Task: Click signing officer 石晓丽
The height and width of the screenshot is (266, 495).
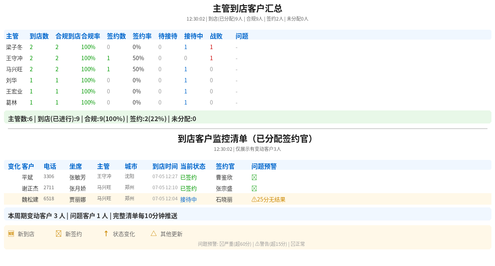Action: [224, 199]
